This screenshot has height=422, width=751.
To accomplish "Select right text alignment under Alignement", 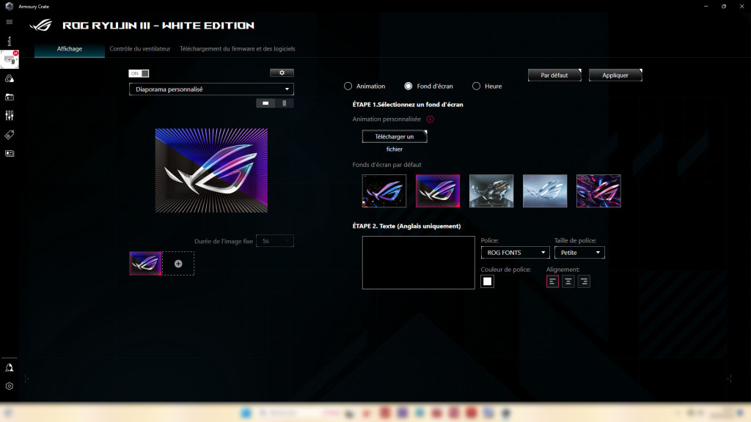I will (x=584, y=281).
